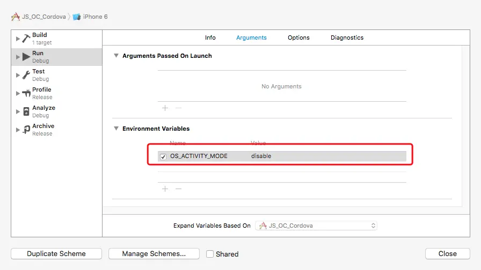481x270 pixels.
Task: Click the Test wrench icon
Action: [26, 75]
